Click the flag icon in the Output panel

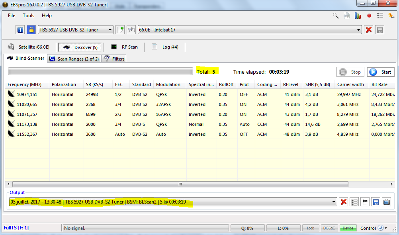[365, 202]
